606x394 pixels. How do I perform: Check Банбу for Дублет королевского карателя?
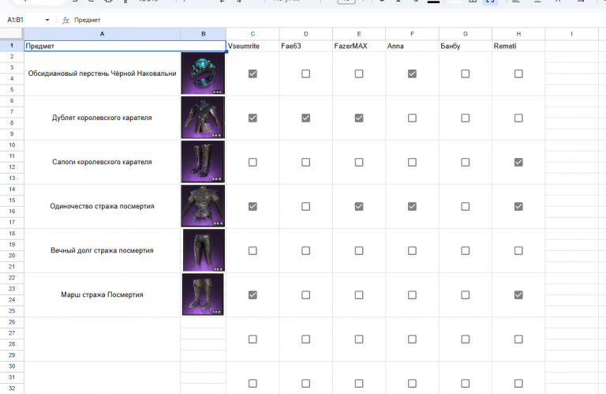click(466, 118)
